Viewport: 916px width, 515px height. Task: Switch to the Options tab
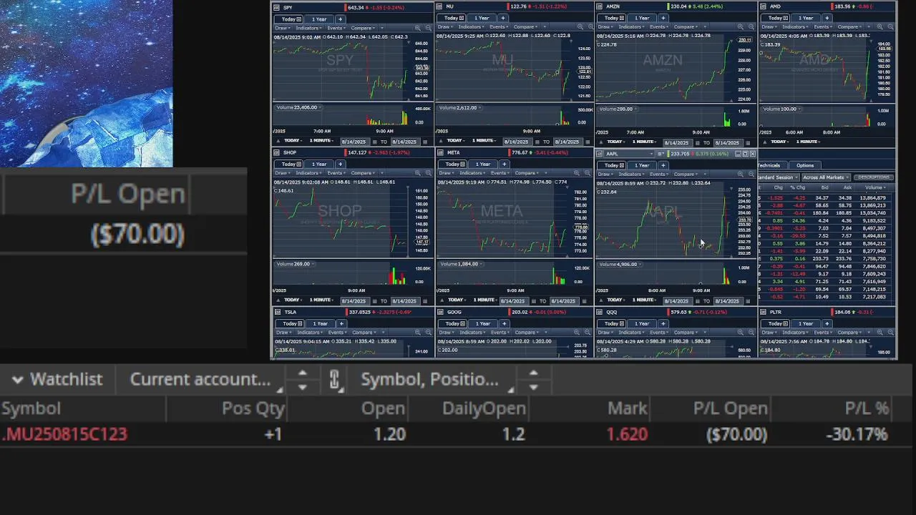tap(805, 165)
